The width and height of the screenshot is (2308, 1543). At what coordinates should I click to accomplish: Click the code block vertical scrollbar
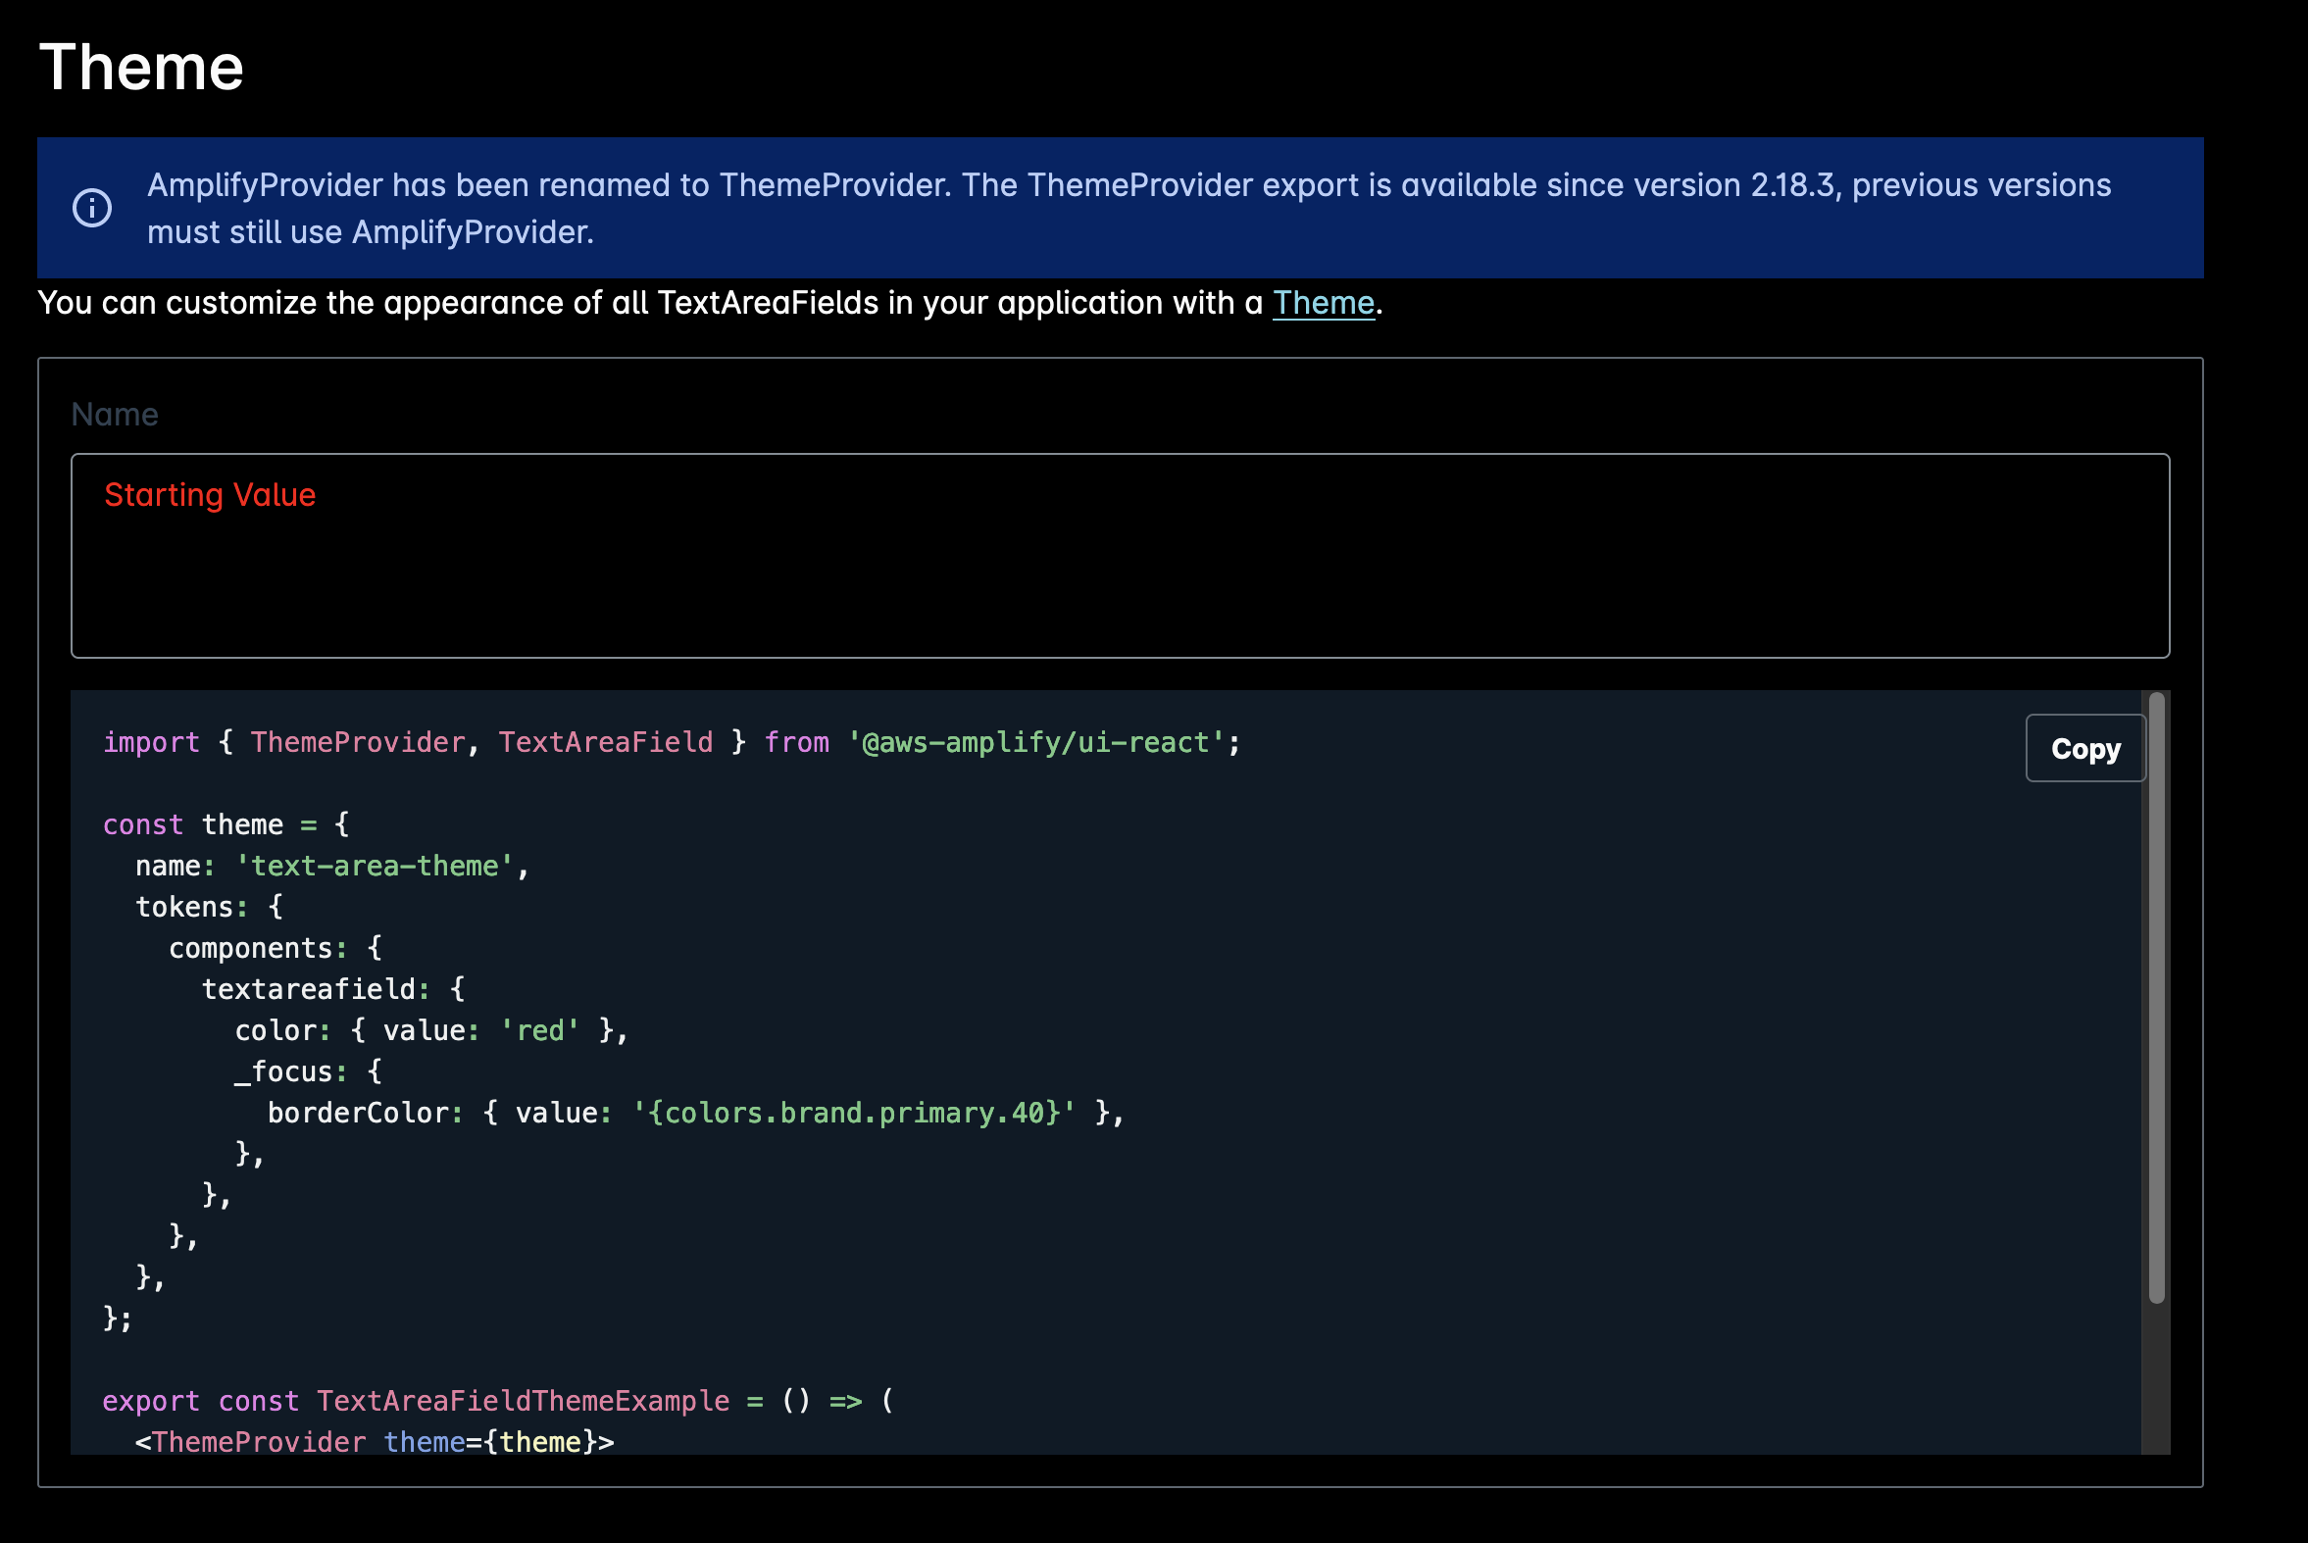point(2155,997)
